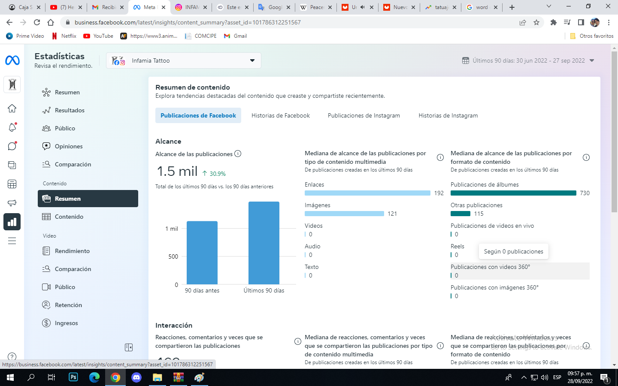Open Resumen under Contenido section
The image size is (618, 386).
(x=88, y=199)
